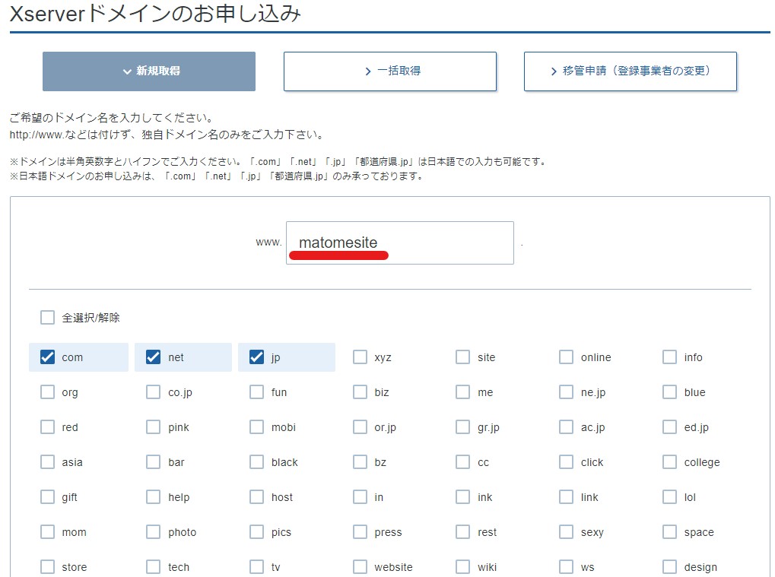This screenshot has width=775, height=577.
Task: Uncheck the net domain checkbox
Action: (x=153, y=357)
